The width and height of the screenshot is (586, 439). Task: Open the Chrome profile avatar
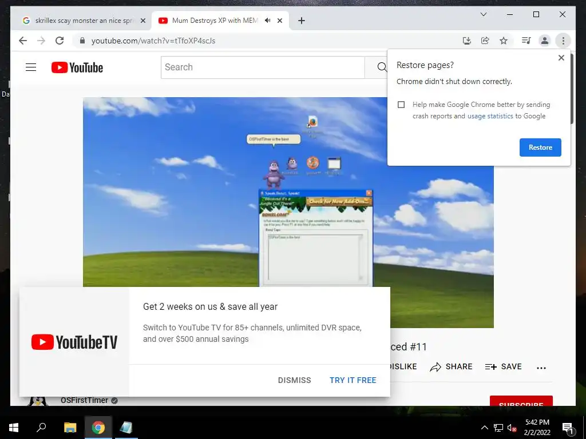(x=545, y=41)
